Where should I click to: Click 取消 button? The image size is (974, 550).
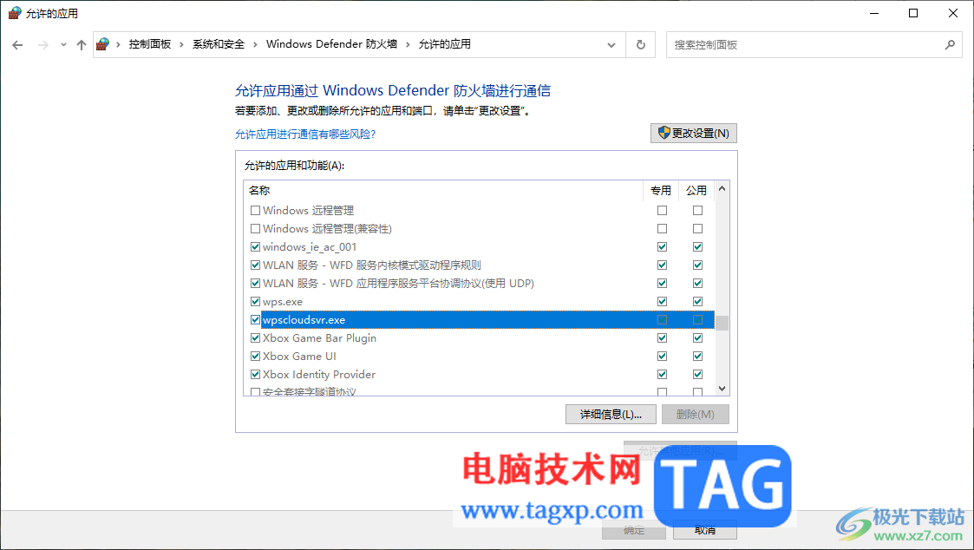(705, 530)
